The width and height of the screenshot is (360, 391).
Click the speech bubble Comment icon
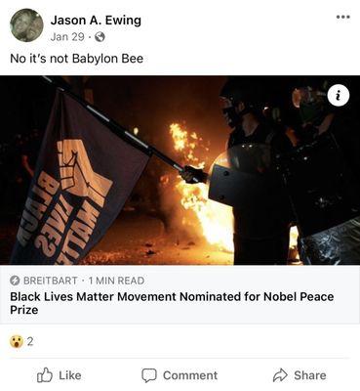[x=149, y=375]
